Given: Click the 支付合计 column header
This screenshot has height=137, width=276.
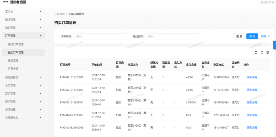Looking at the screenshot, I should [191, 65].
